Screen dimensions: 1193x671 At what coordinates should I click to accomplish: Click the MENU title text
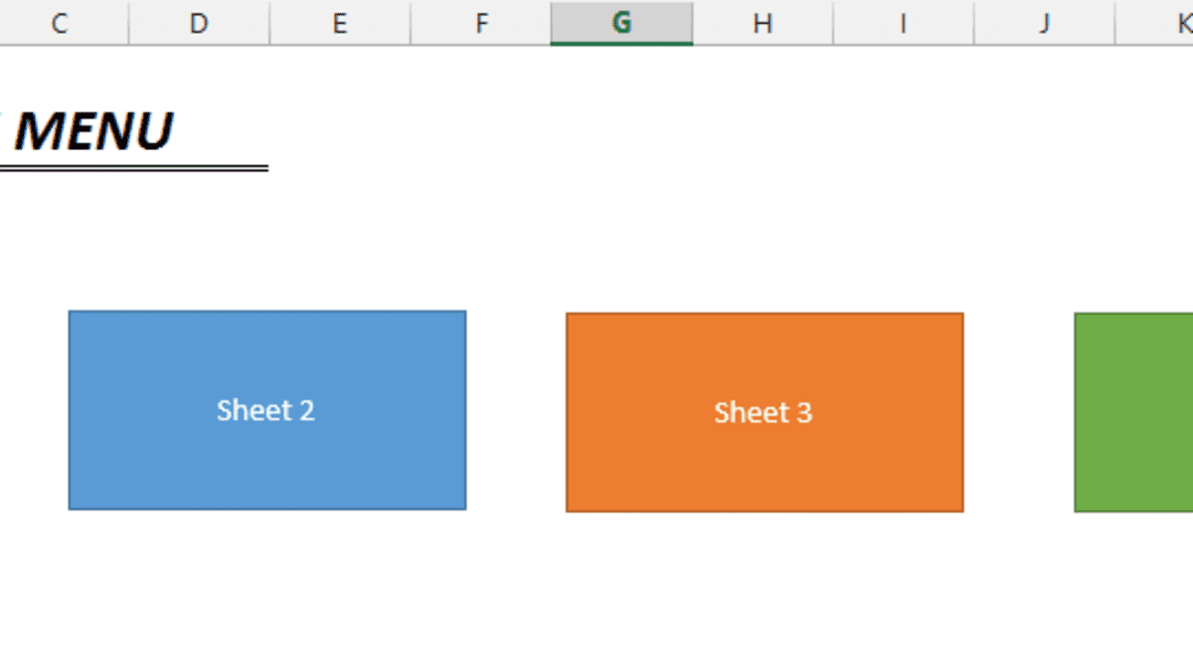(96, 129)
